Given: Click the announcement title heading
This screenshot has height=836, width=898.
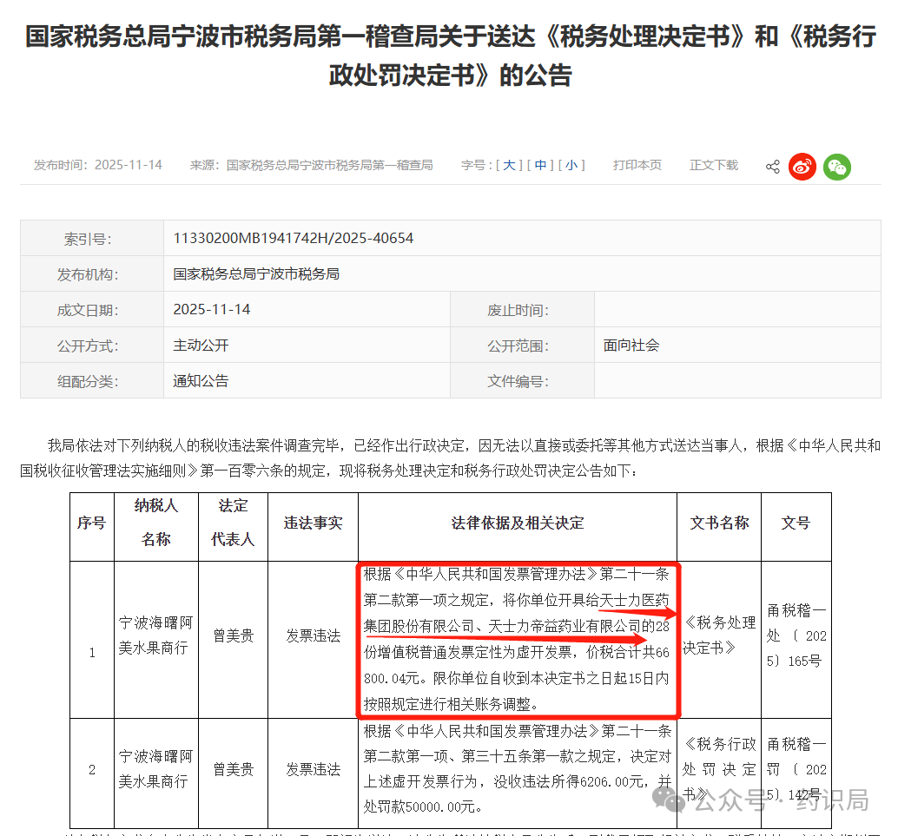Looking at the screenshot, I should tap(450, 56).
